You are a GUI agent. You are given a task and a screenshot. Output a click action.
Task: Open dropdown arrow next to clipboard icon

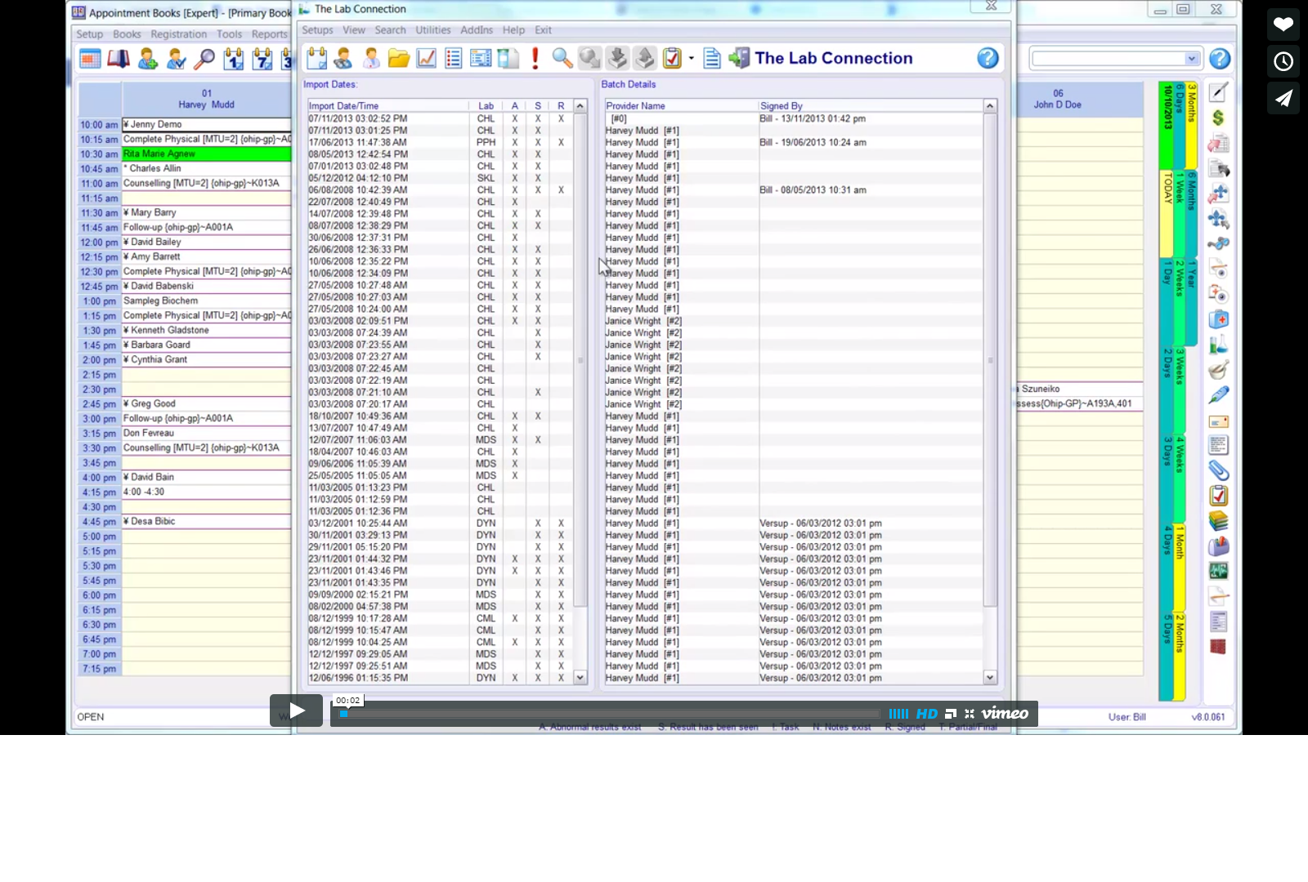(692, 58)
